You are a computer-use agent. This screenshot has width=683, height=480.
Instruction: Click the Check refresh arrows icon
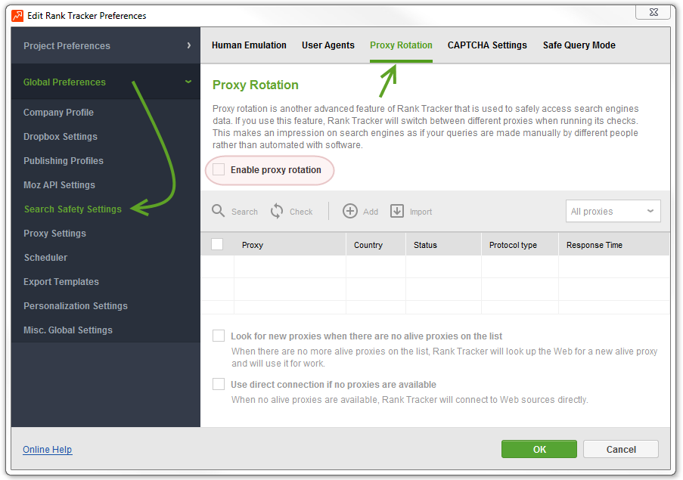pos(277,211)
